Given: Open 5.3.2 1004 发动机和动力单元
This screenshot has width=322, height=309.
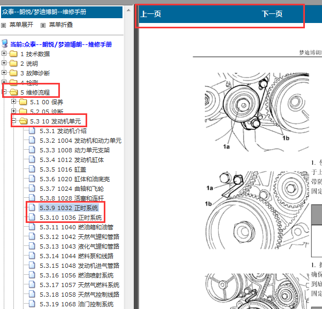Looking at the screenshot, I should (80, 141).
